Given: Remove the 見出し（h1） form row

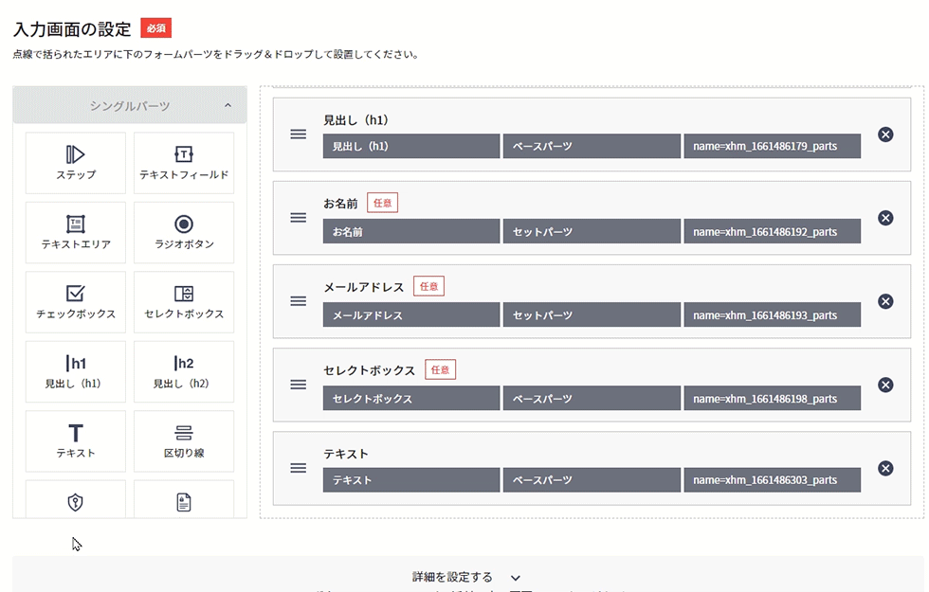Looking at the screenshot, I should click(885, 135).
